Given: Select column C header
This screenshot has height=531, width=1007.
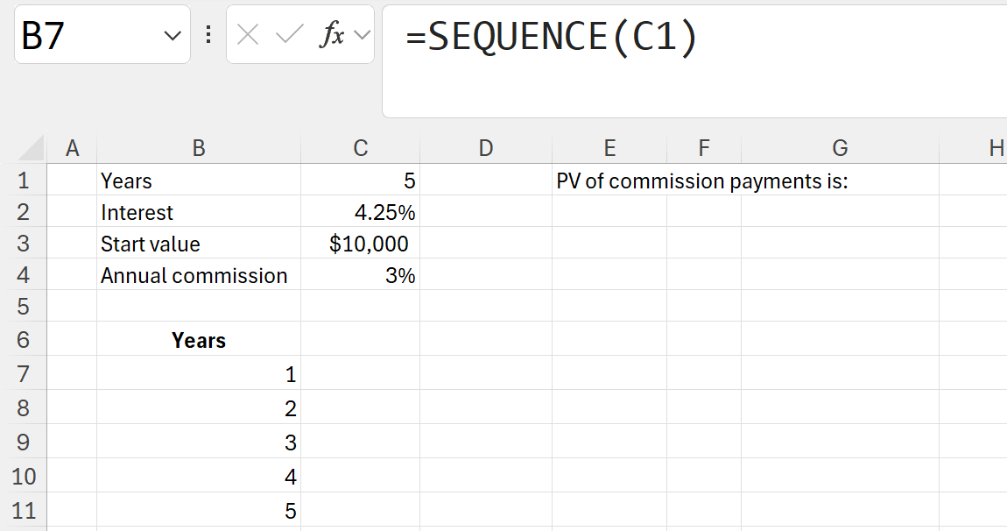Looking at the screenshot, I should 360,149.
